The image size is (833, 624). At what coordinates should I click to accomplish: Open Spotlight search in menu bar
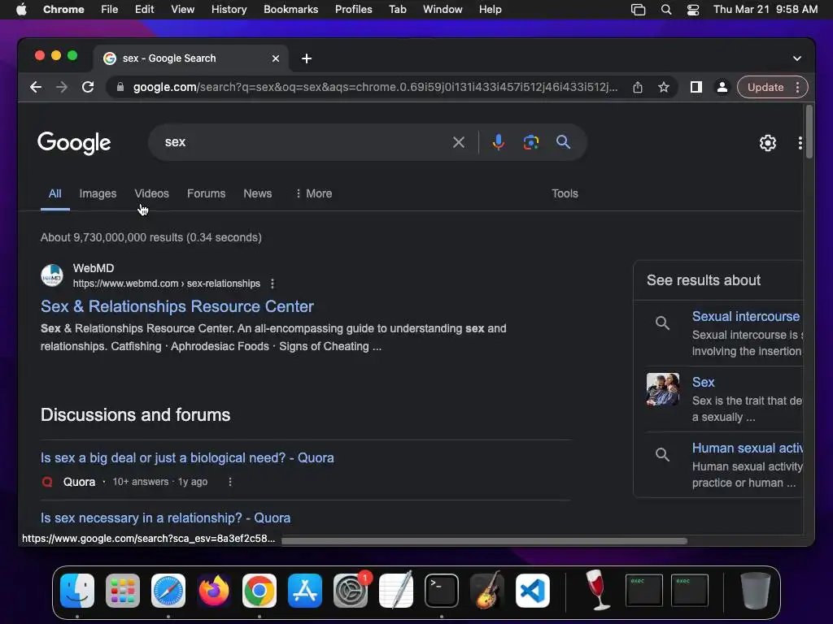click(665, 10)
